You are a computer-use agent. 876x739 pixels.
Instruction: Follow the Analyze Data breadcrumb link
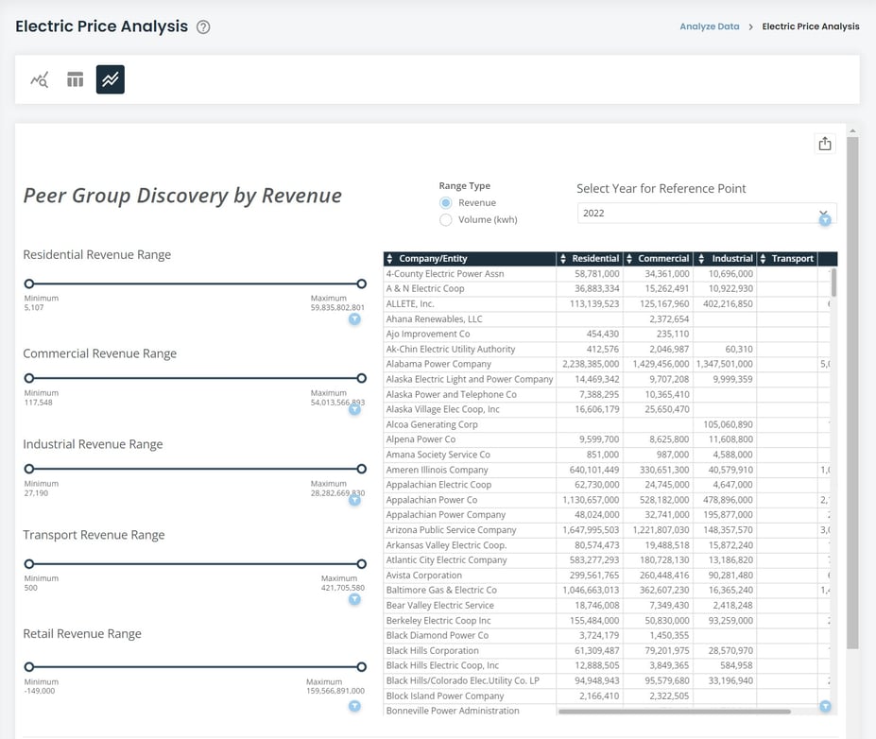click(x=710, y=26)
